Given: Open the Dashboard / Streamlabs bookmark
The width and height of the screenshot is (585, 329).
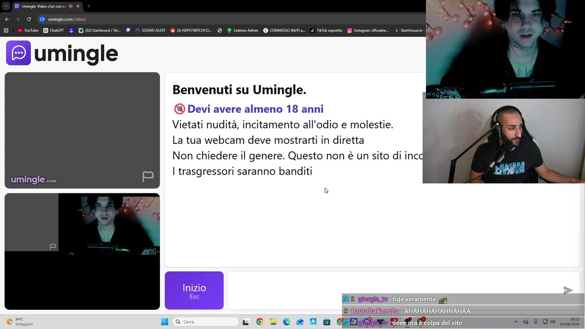Looking at the screenshot, I should 100,31.
